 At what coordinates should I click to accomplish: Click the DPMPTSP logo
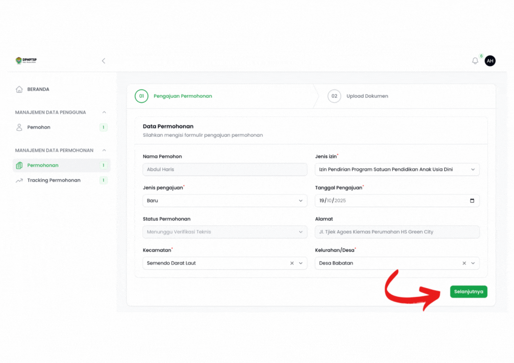(26, 60)
